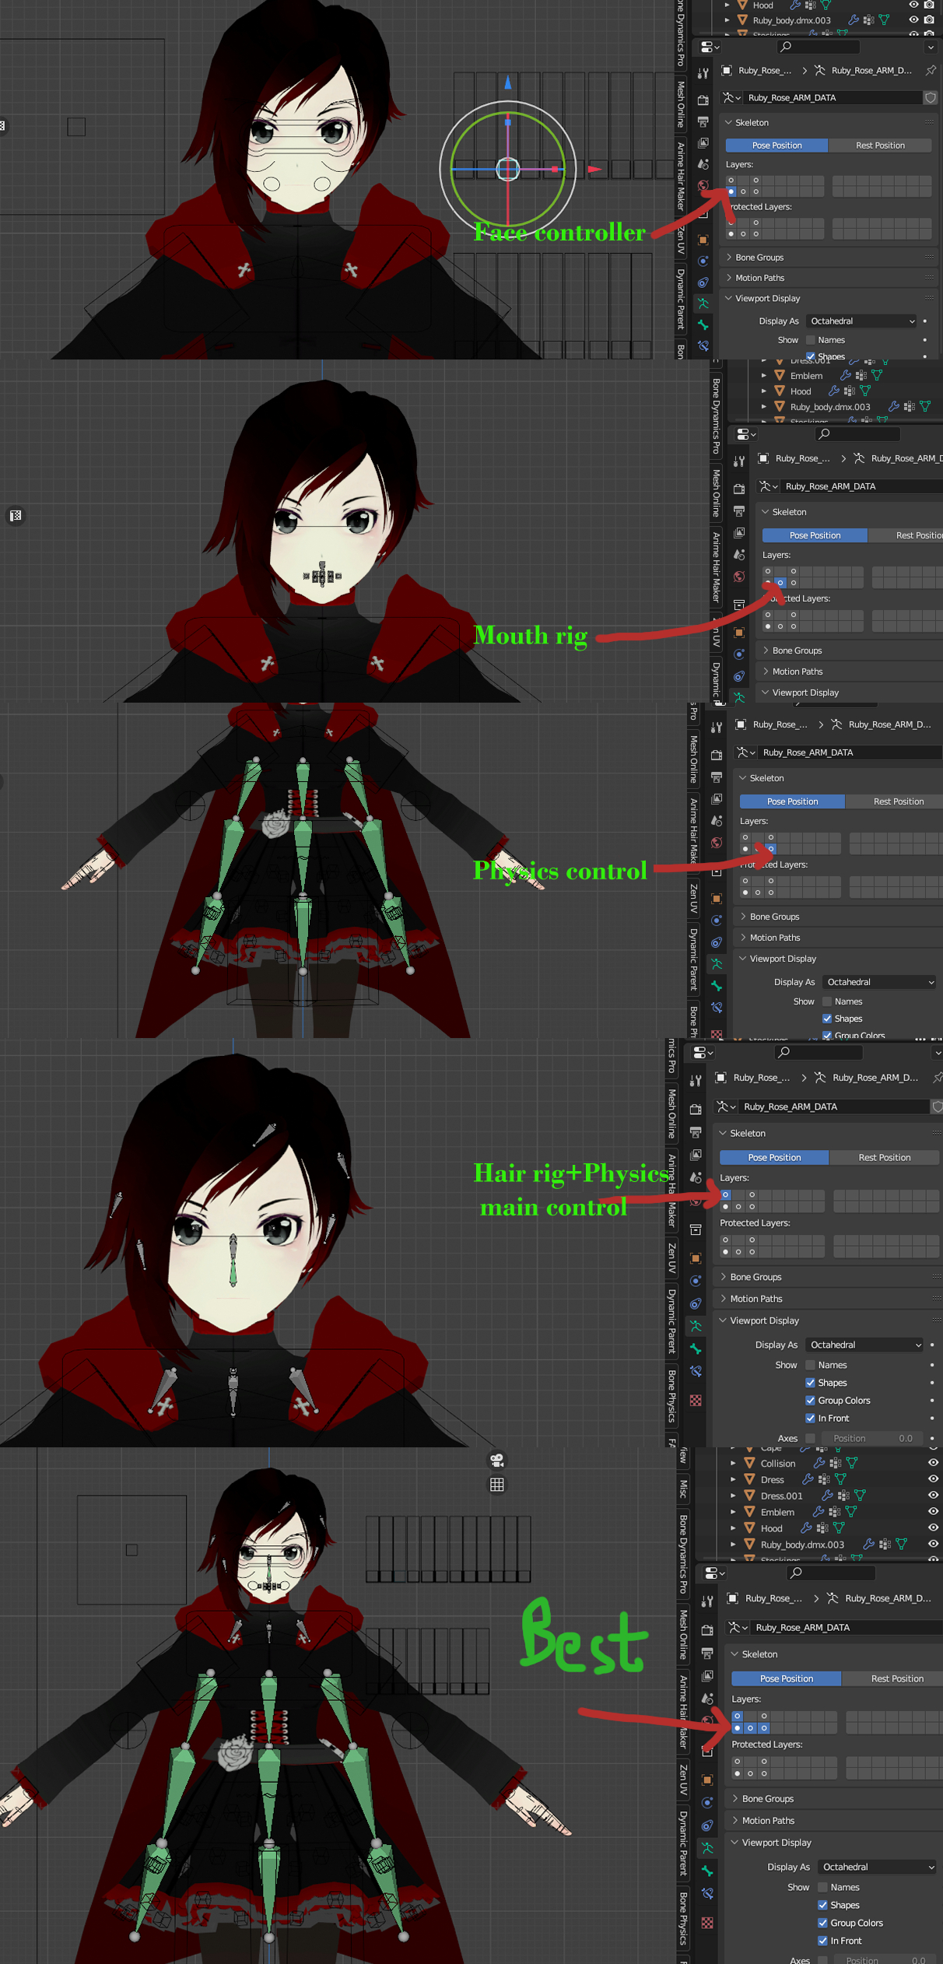Click Rest Position button in Best panel

tap(892, 1678)
